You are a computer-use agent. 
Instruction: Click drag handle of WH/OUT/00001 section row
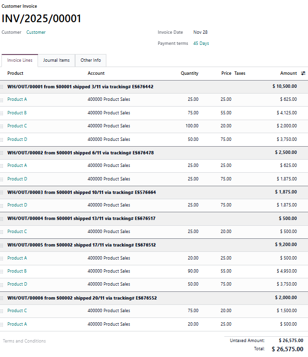(2, 87)
